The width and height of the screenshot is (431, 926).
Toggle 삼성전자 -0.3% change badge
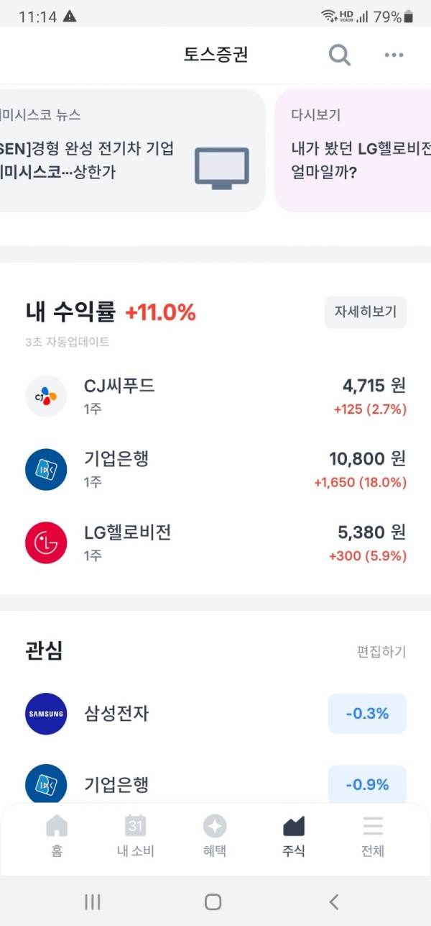coord(367,714)
